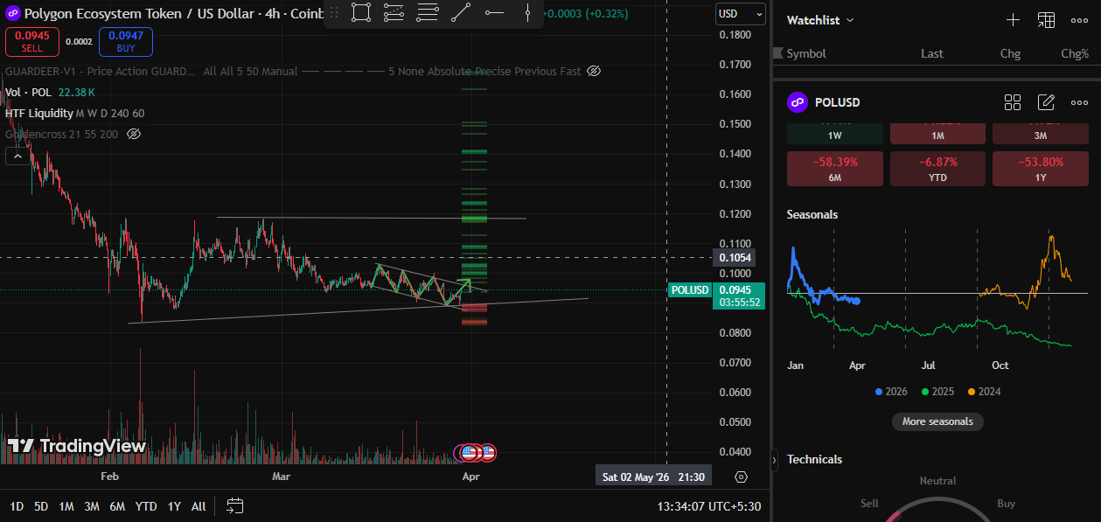Toggle visibility of the GUARDEER-V1 indicator
The image size is (1101, 522).
[594, 71]
